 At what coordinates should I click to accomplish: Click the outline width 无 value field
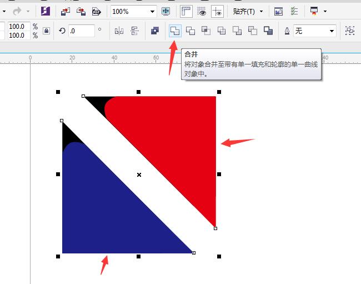point(311,31)
